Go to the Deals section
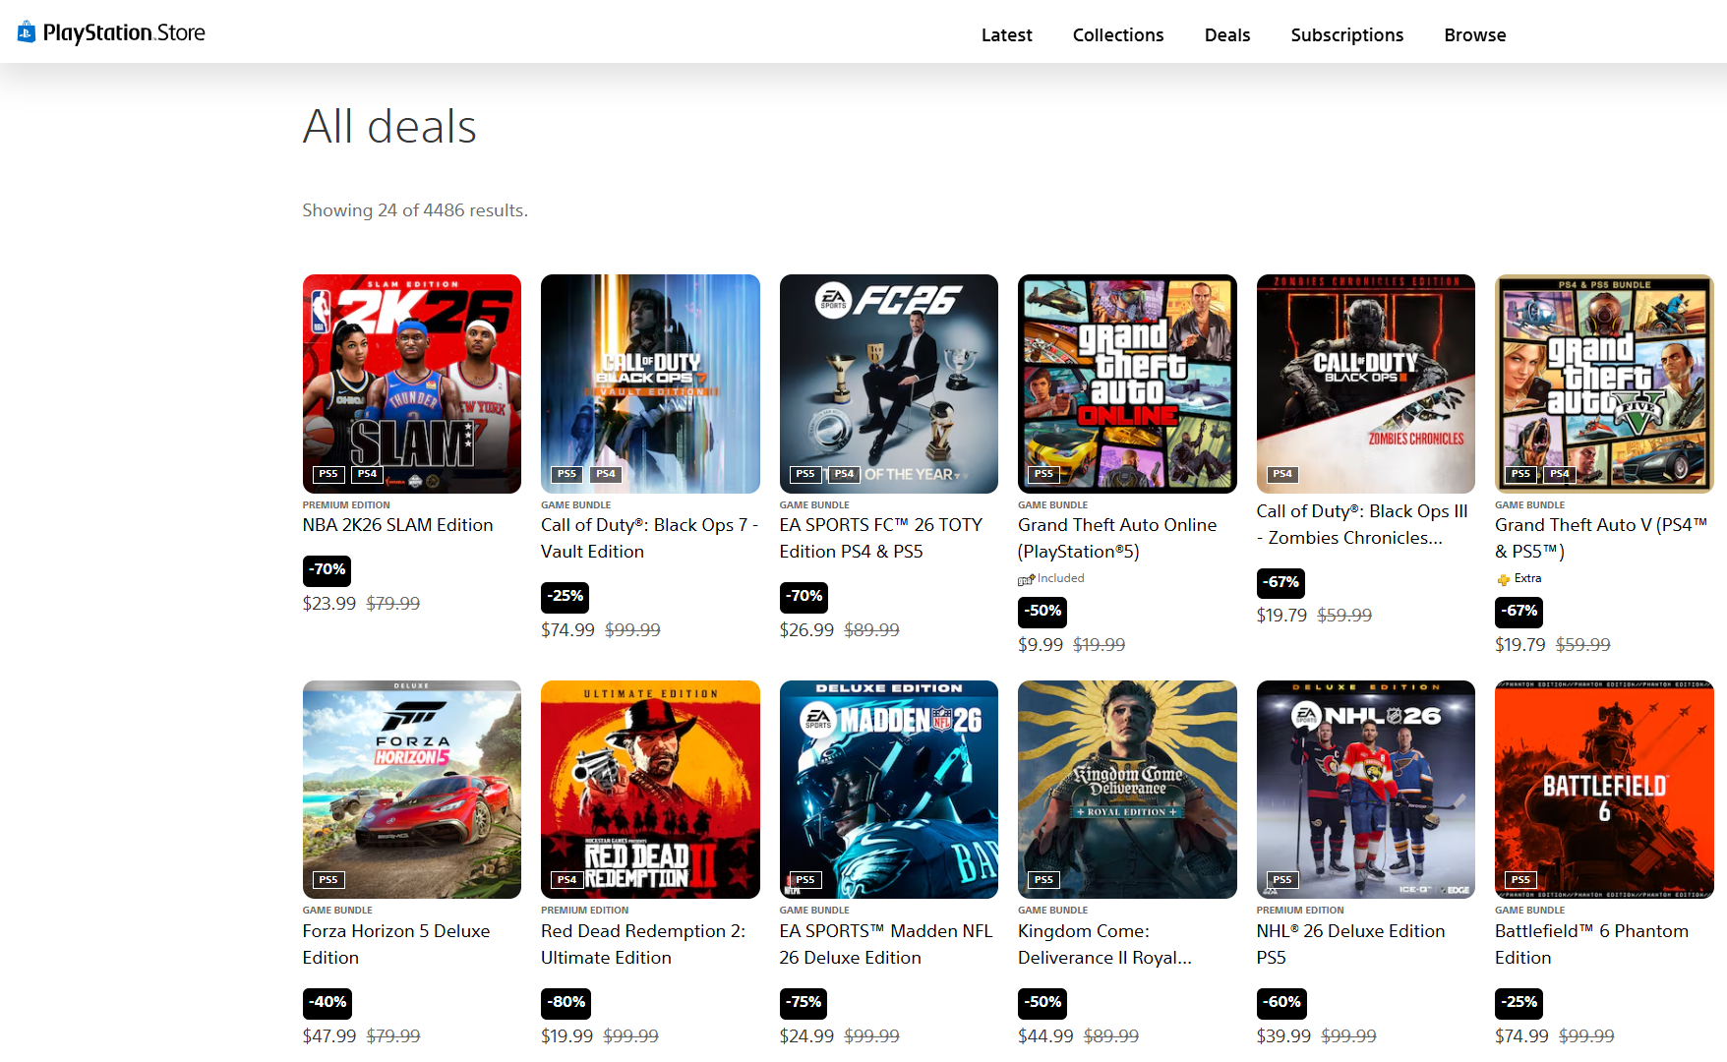The height and width of the screenshot is (1062, 1727). click(x=1226, y=35)
